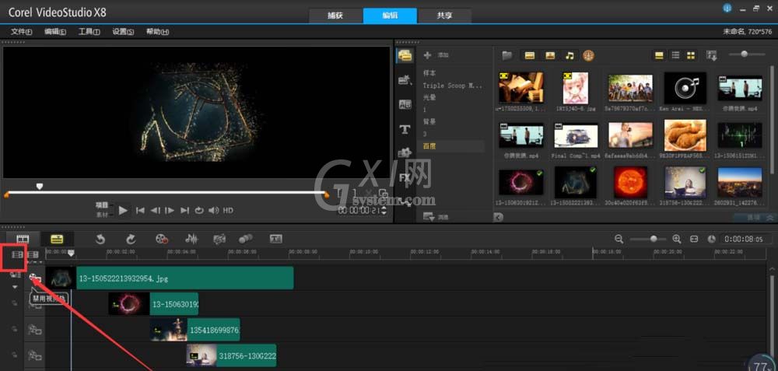Viewport: 778px width, 371px height.
Task: Open the 浏览 browse button
Action: pyautogui.click(x=435, y=217)
